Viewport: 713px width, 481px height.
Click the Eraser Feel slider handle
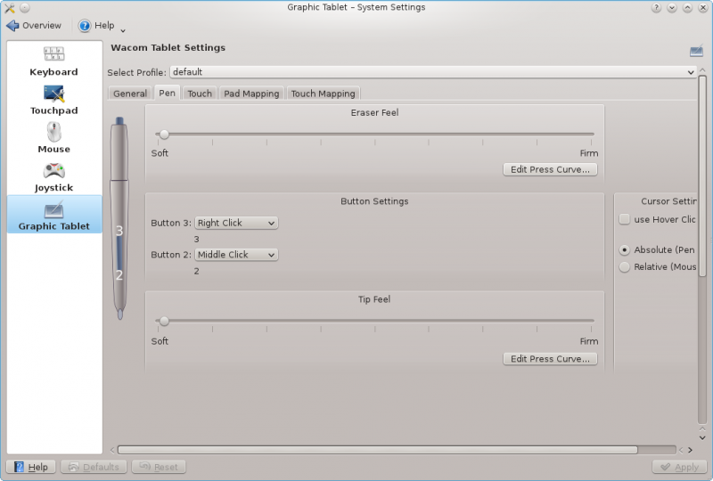click(x=164, y=135)
